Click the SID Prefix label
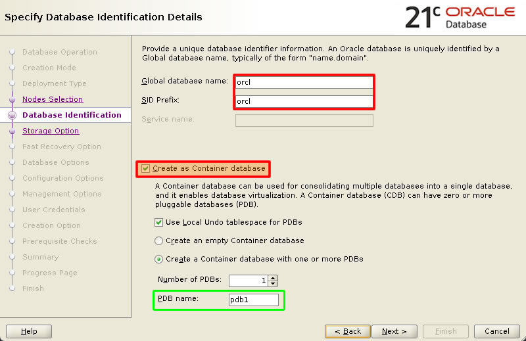Viewport: 526px width, 341px height. [x=160, y=101]
